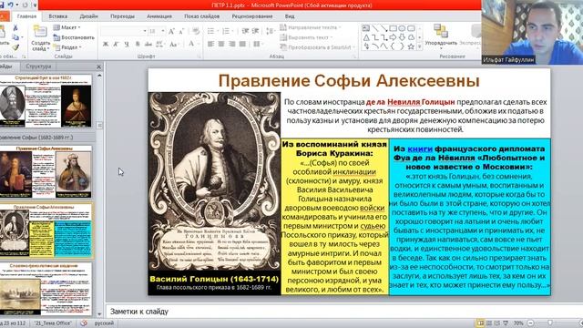Select the oval shape
The image size is (583, 328).
tap(402, 28)
